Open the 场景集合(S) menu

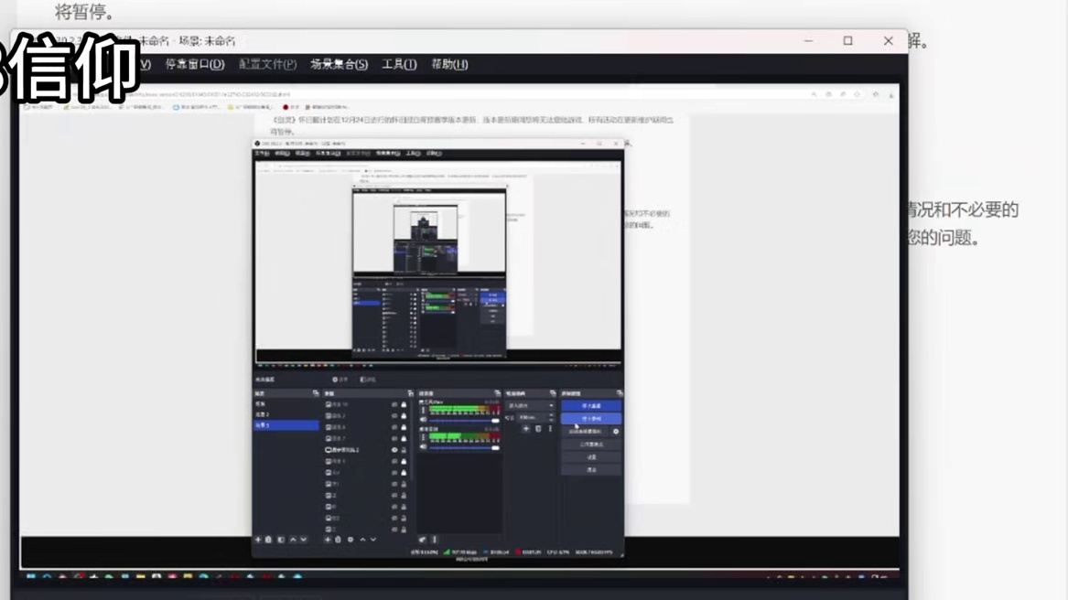coord(339,64)
